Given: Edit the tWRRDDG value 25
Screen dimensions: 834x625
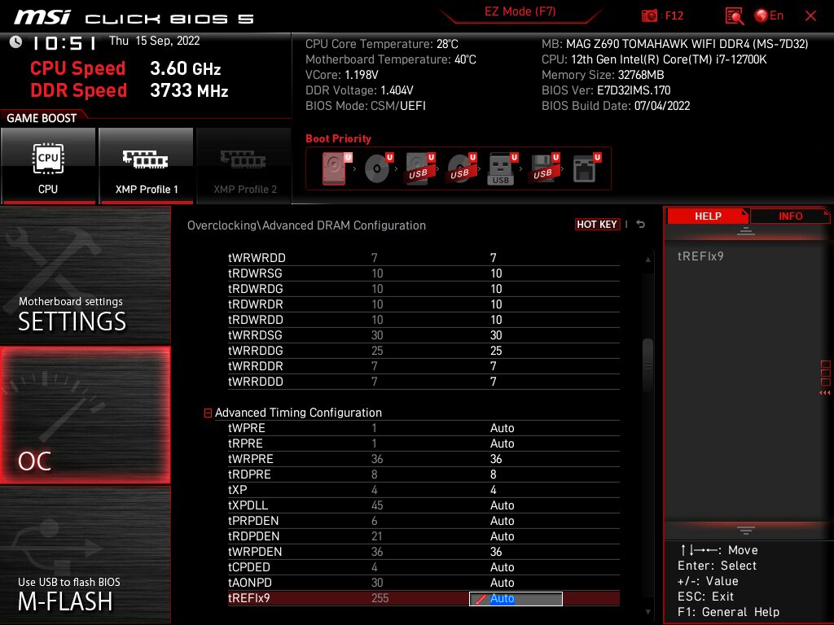Looking at the screenshot, I should [496, 351].
